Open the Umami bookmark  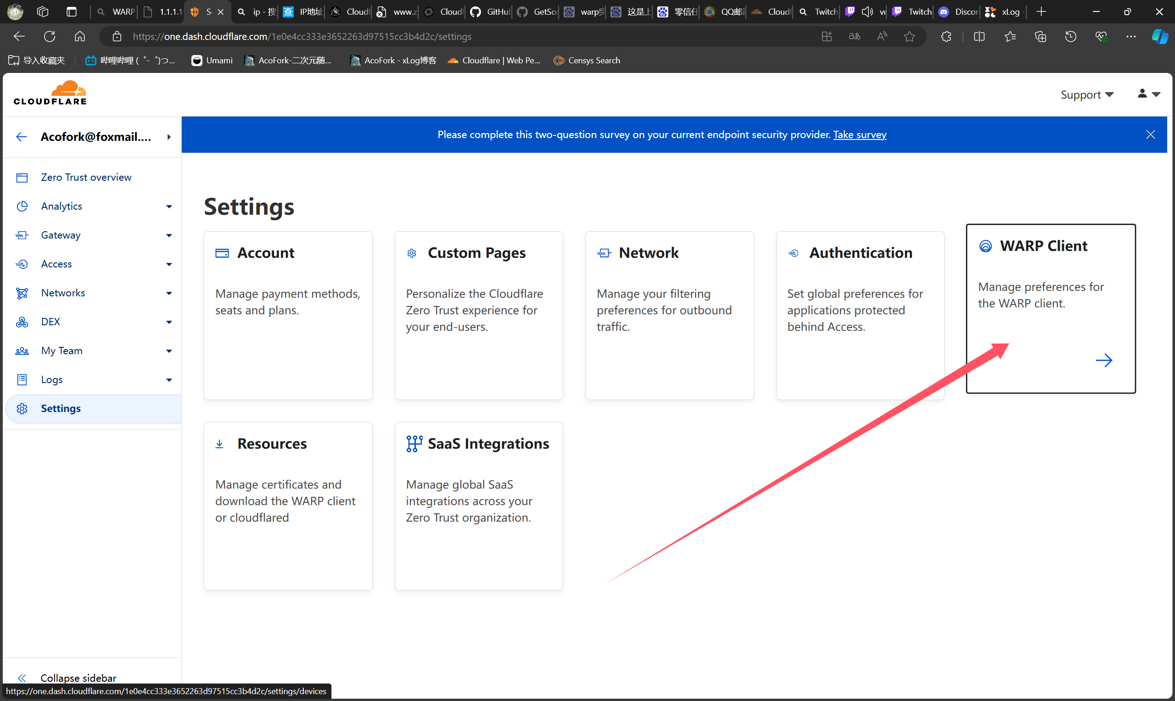point(212,61)
